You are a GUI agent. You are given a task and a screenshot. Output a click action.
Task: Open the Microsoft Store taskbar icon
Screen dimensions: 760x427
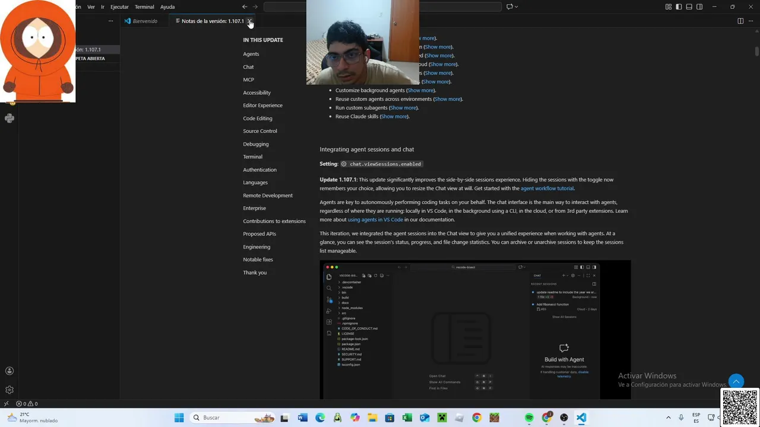(389, 418)
